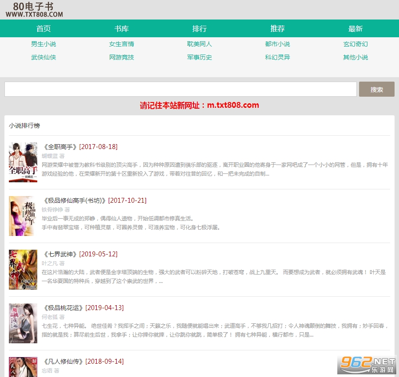This screenshot has width=399, height=377.
Task: Click the date [2017-10-21]
Action: [127, 200]
